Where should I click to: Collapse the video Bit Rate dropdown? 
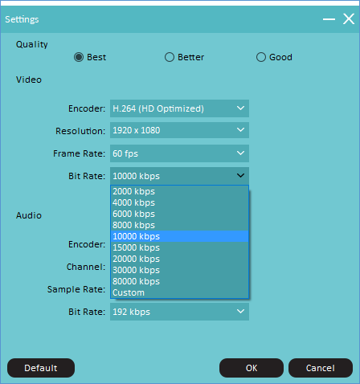pos(179,176)
